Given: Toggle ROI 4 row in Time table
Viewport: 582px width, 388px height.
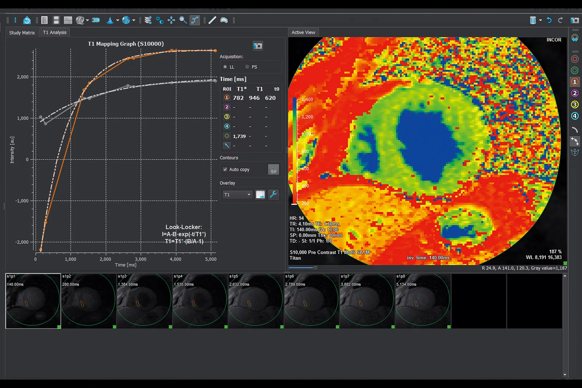Looking at the screenshot, I should [x=227, y=126].
